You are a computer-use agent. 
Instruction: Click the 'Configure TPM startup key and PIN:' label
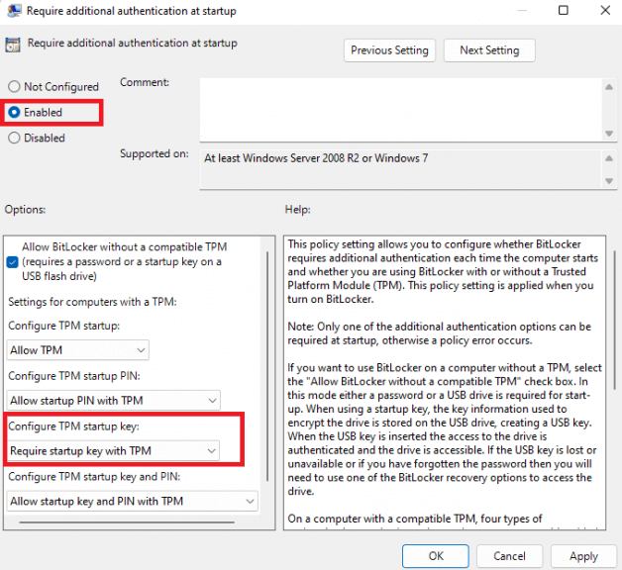(94, 476)
